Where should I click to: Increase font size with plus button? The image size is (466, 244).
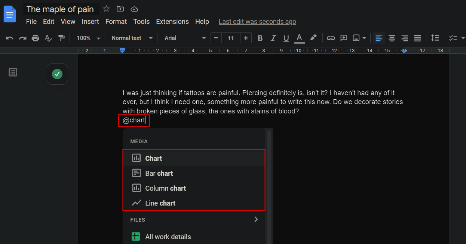pos(246,38)
